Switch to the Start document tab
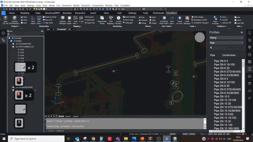 (x=48, y=29)
